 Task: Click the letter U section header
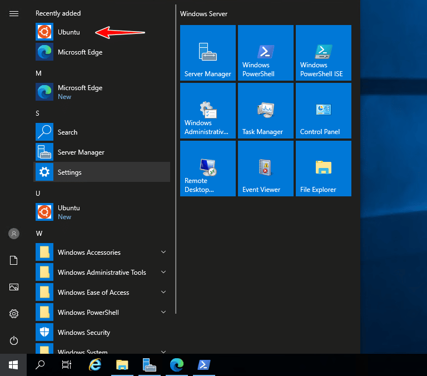point(38,193)
